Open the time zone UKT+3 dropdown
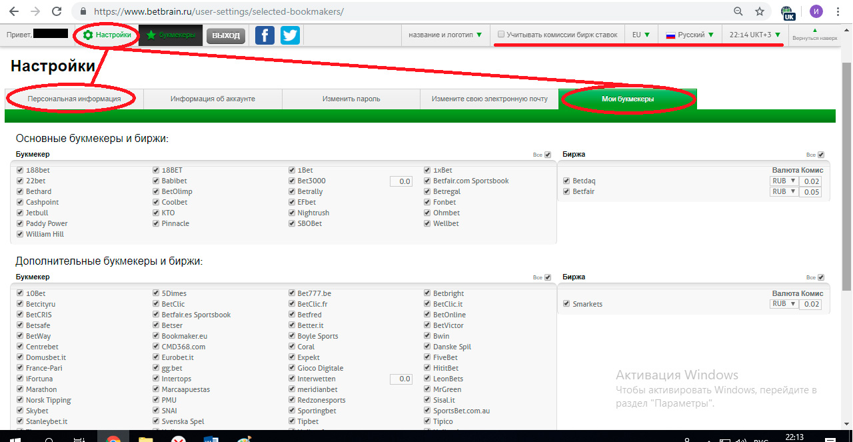 click(754, 35)
